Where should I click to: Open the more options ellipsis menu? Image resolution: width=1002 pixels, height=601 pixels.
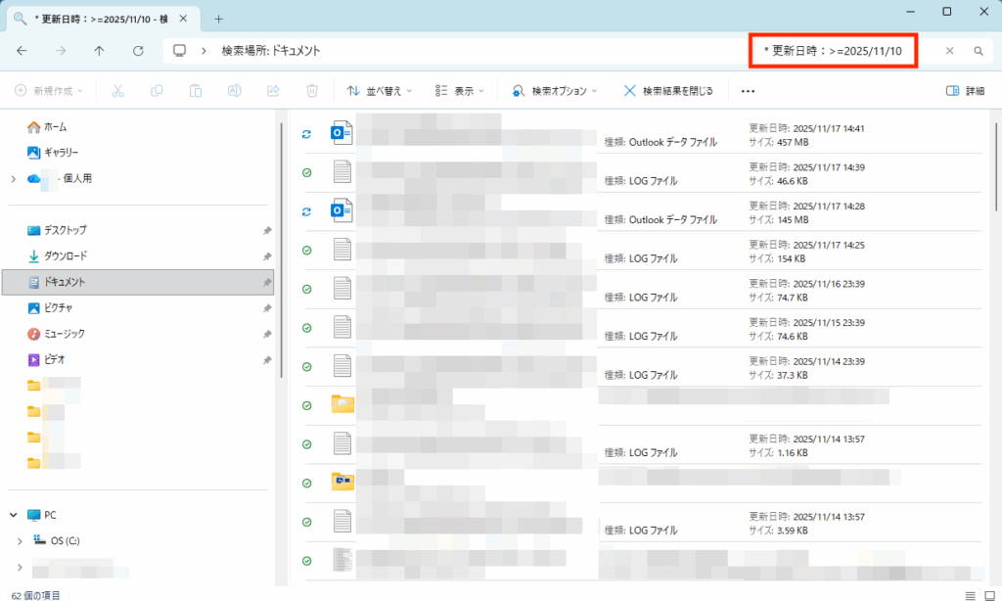[749, 91]
